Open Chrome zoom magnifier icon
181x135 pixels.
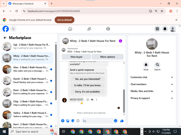click(x=156, y=11)
